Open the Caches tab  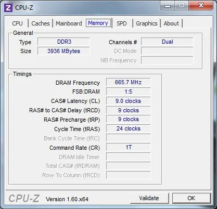click(41, 23)
